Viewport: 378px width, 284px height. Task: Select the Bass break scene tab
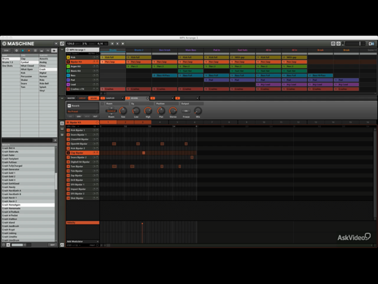click(x=164, y=50)
